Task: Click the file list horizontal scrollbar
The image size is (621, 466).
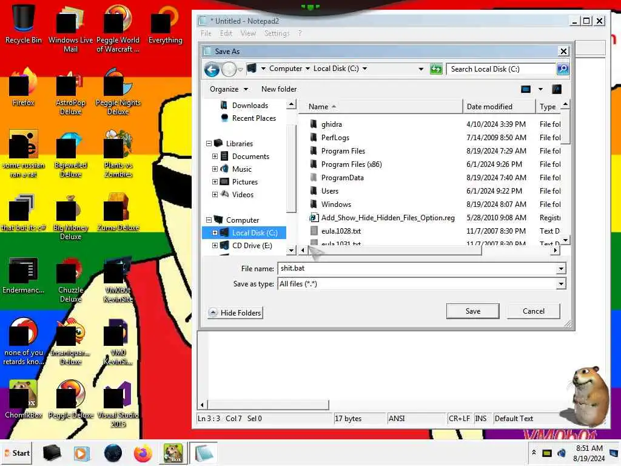Action: [x=394, y=251]
